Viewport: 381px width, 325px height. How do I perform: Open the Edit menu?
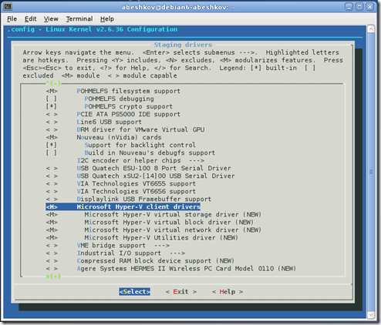click(x=30, y=19)
